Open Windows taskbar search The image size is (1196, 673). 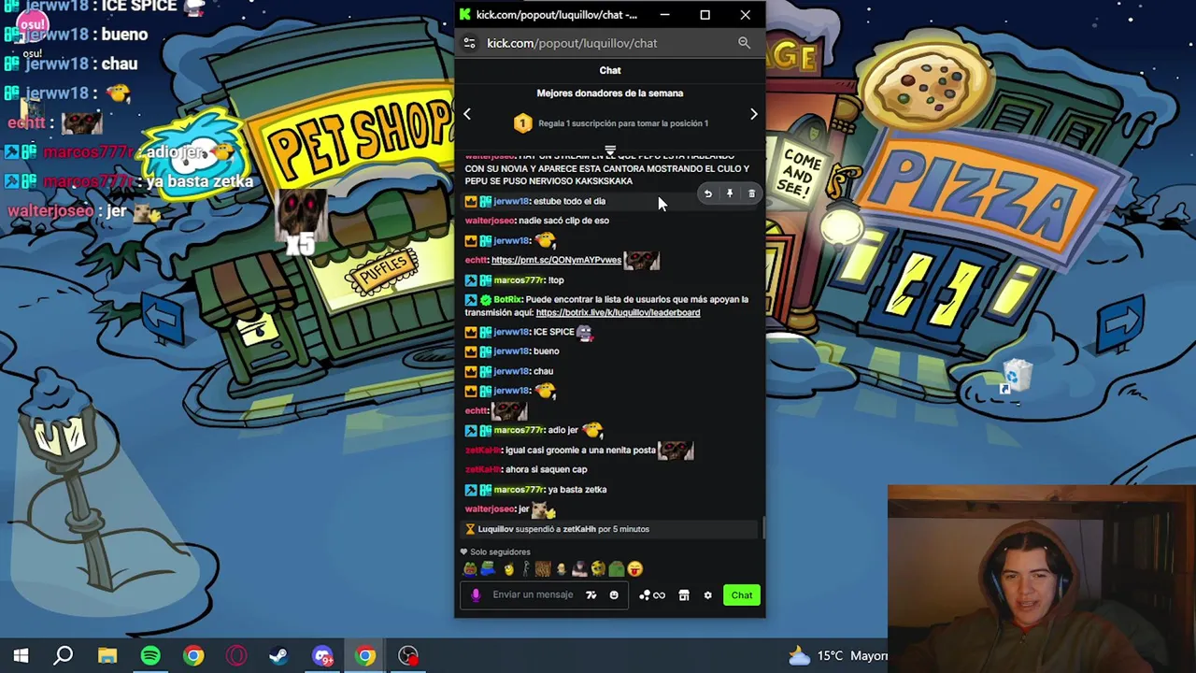click(x=64, y=656)
